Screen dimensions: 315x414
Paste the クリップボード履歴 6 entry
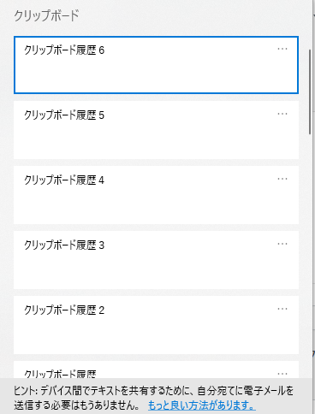coord(156,65)
